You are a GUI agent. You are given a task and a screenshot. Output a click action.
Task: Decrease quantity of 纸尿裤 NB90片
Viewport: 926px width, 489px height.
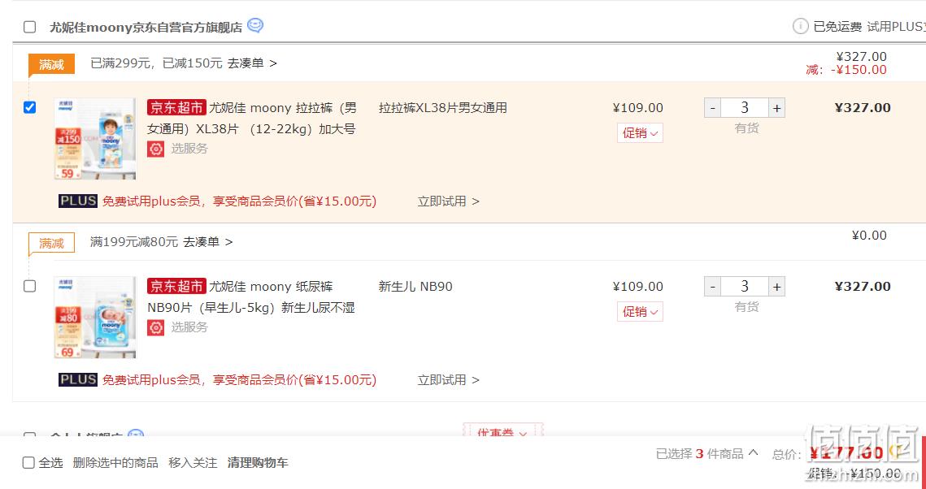pos(713,287)
